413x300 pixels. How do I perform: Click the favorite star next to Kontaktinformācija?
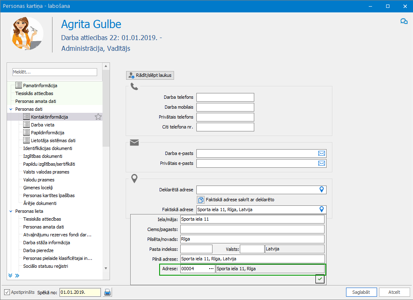pos(98,117)
